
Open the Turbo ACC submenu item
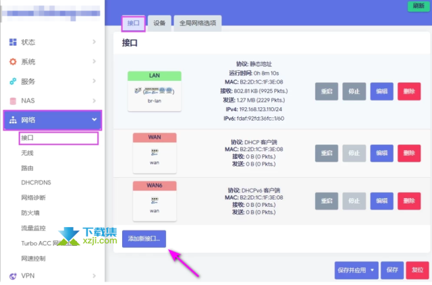tap(49, 243)
